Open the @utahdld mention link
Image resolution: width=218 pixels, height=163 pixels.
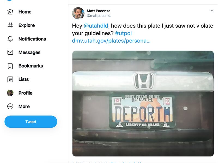point(96,26)
